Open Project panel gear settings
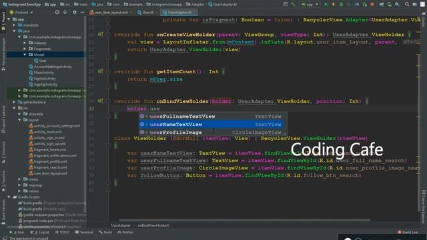427x240 pixels. (75, 12)
